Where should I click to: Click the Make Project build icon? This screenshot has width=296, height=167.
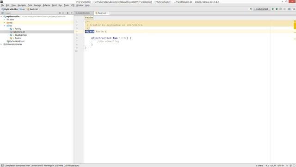(251, 9)
